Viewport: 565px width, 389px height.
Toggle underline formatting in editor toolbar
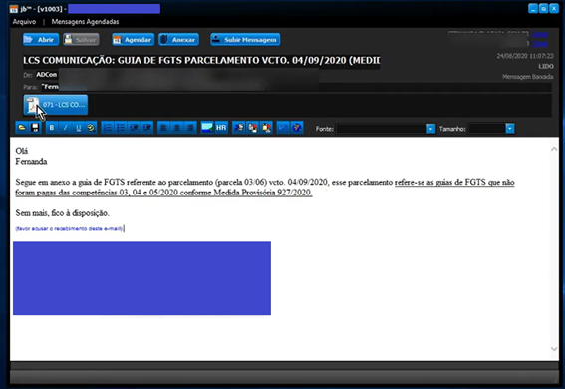78,128
